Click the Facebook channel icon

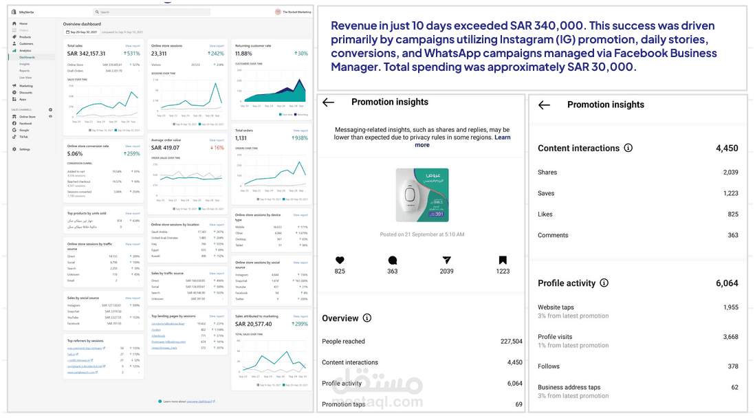(x=14, y=123)
